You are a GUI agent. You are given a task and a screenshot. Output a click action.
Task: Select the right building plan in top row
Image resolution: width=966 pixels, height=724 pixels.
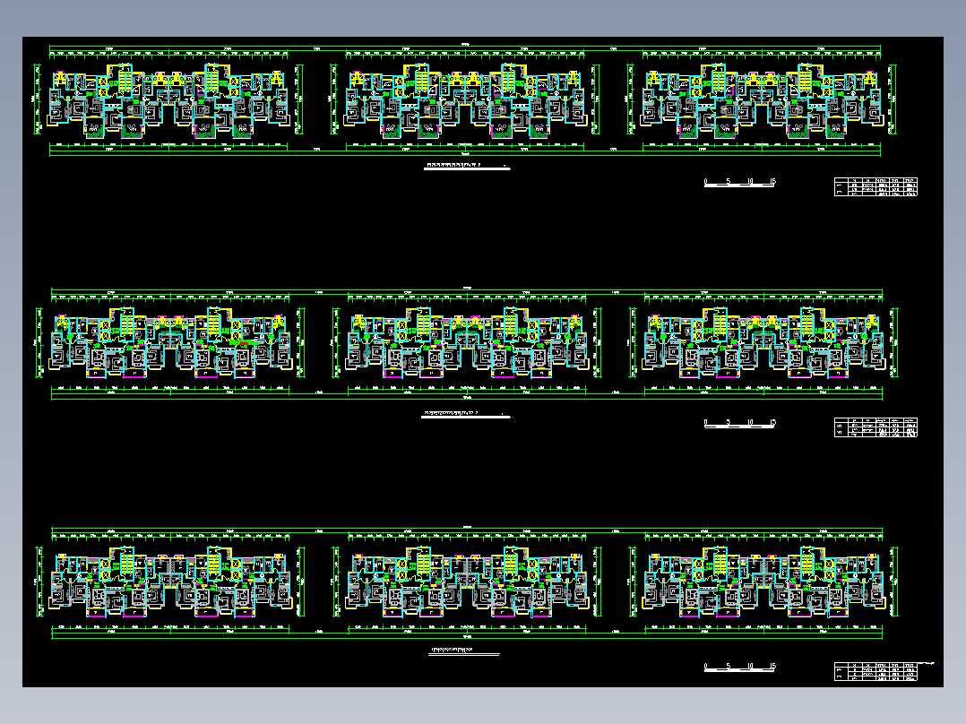762,100
